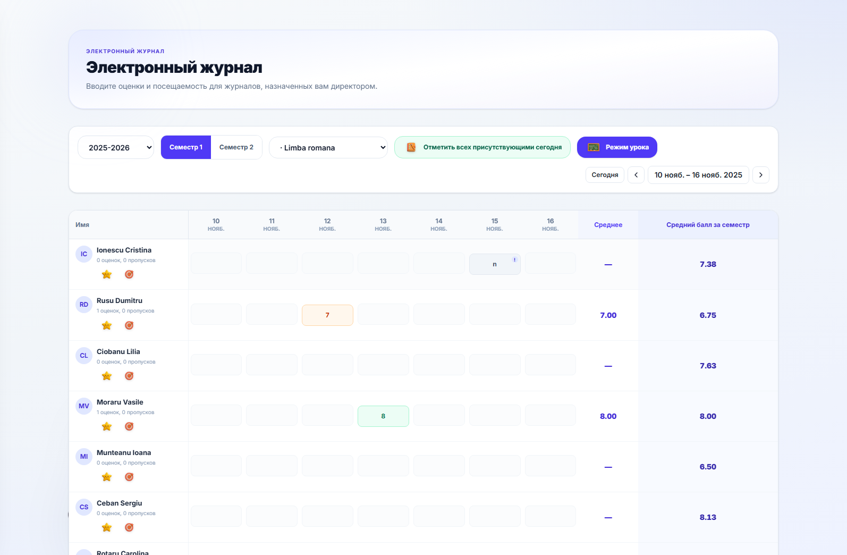Start Режим урока lesson mode
This screenshot has width=847, height=555.
click(x=617, y=147)
